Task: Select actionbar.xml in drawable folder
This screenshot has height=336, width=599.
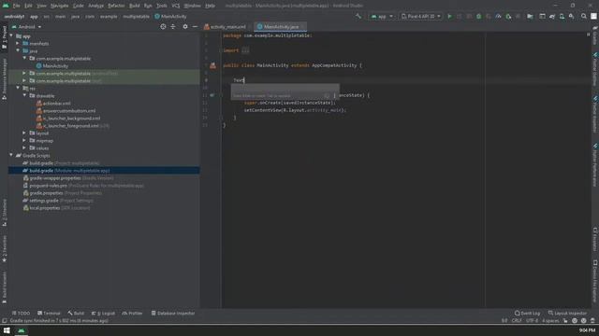Action: click(x=56, y=104)
